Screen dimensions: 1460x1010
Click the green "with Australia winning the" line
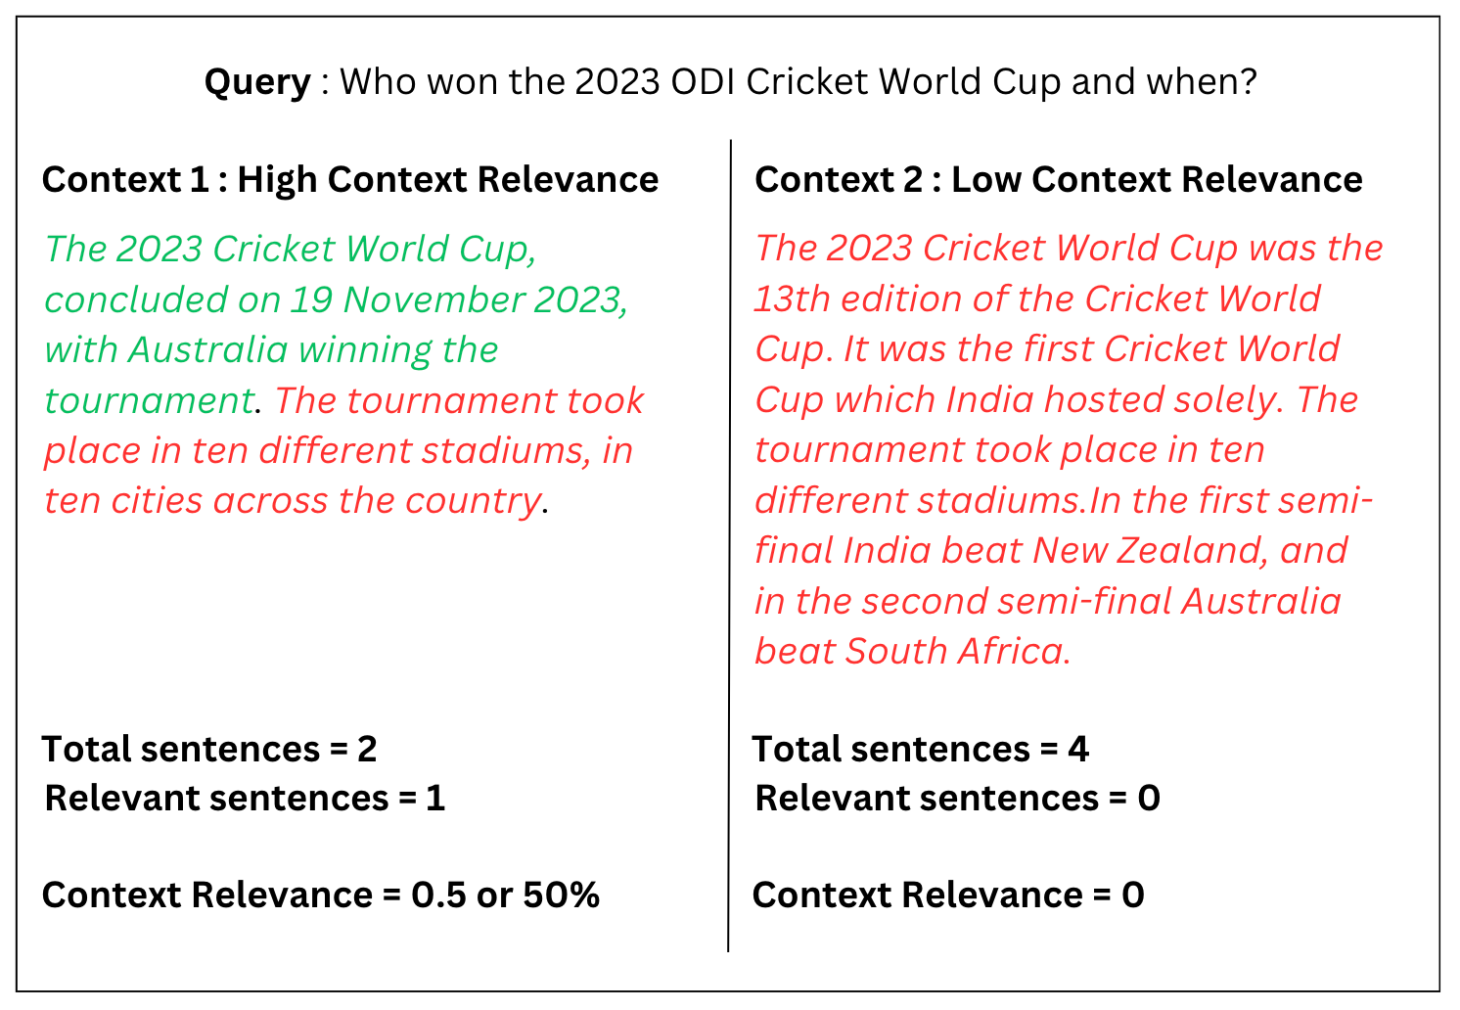tap(271, 349)
